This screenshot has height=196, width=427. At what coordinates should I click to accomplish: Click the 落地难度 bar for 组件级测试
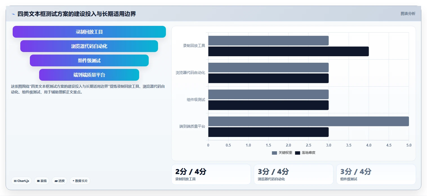pos(268,105)
